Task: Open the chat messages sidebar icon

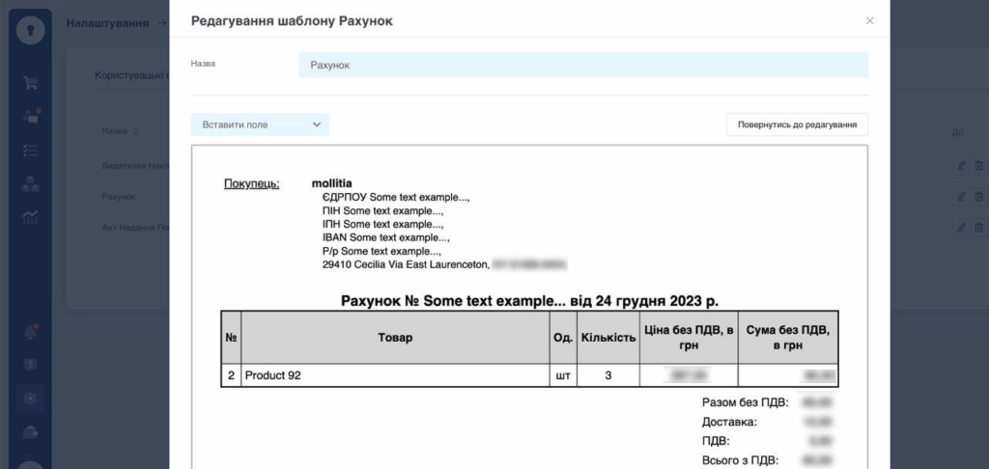Action: pyautogui.click(x=30, y=116)
